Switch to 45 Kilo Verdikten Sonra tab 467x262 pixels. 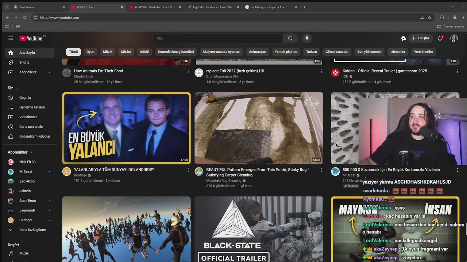tap(155, 7)
